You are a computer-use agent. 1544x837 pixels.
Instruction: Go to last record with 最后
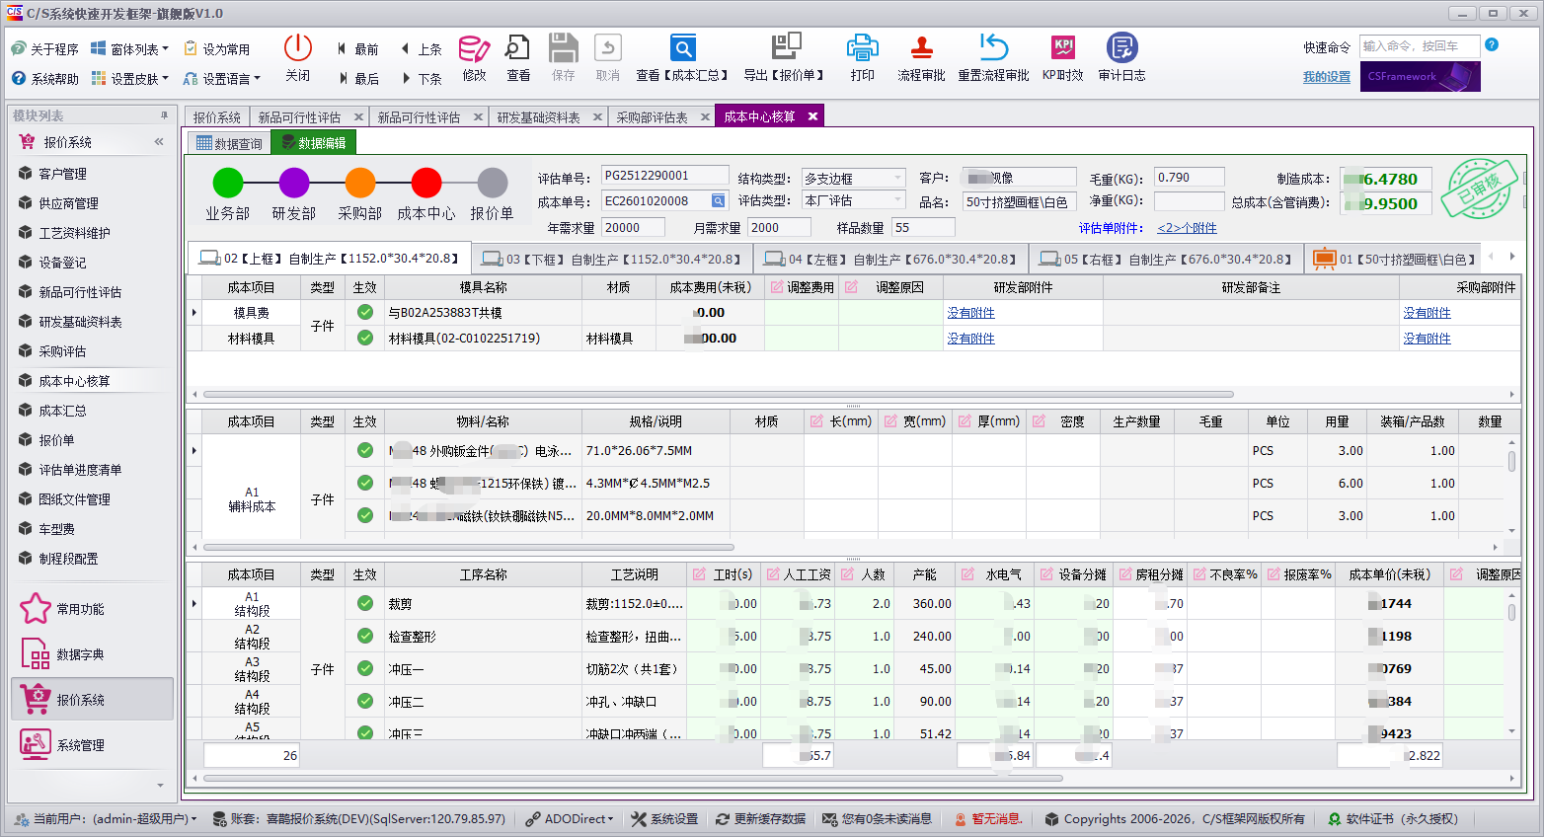pos(357,79)
